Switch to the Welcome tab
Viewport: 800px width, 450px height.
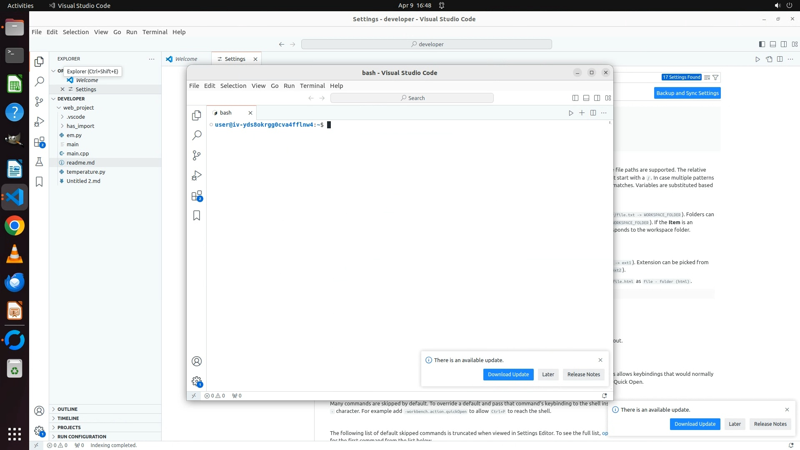click(x=186, y=59)
